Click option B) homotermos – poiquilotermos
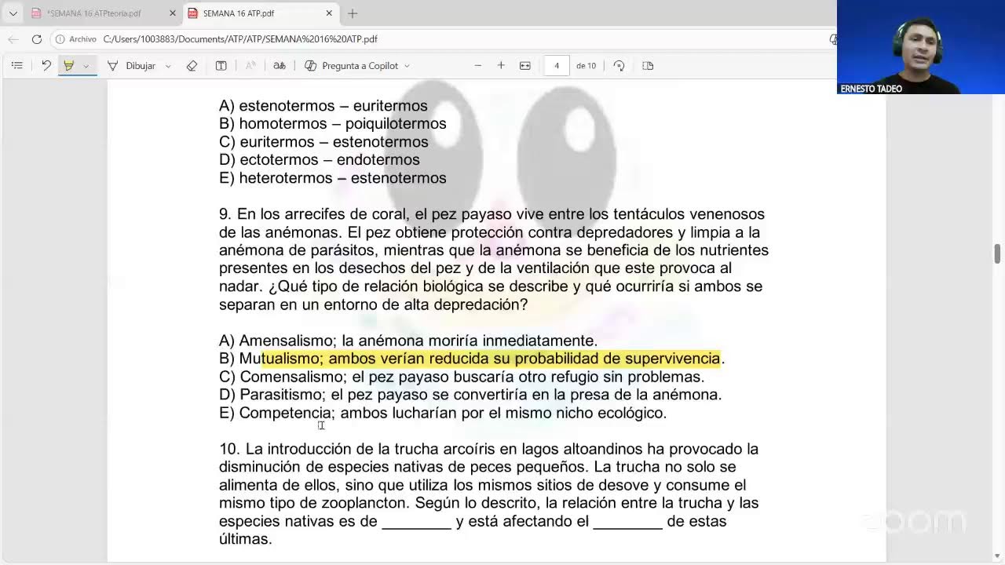 pyautogui.click(x=333, y=124)
